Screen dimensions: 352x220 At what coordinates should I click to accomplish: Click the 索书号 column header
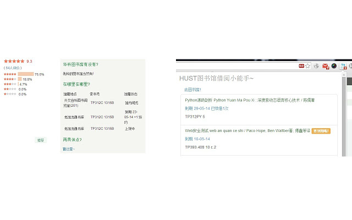coord(95,94)
